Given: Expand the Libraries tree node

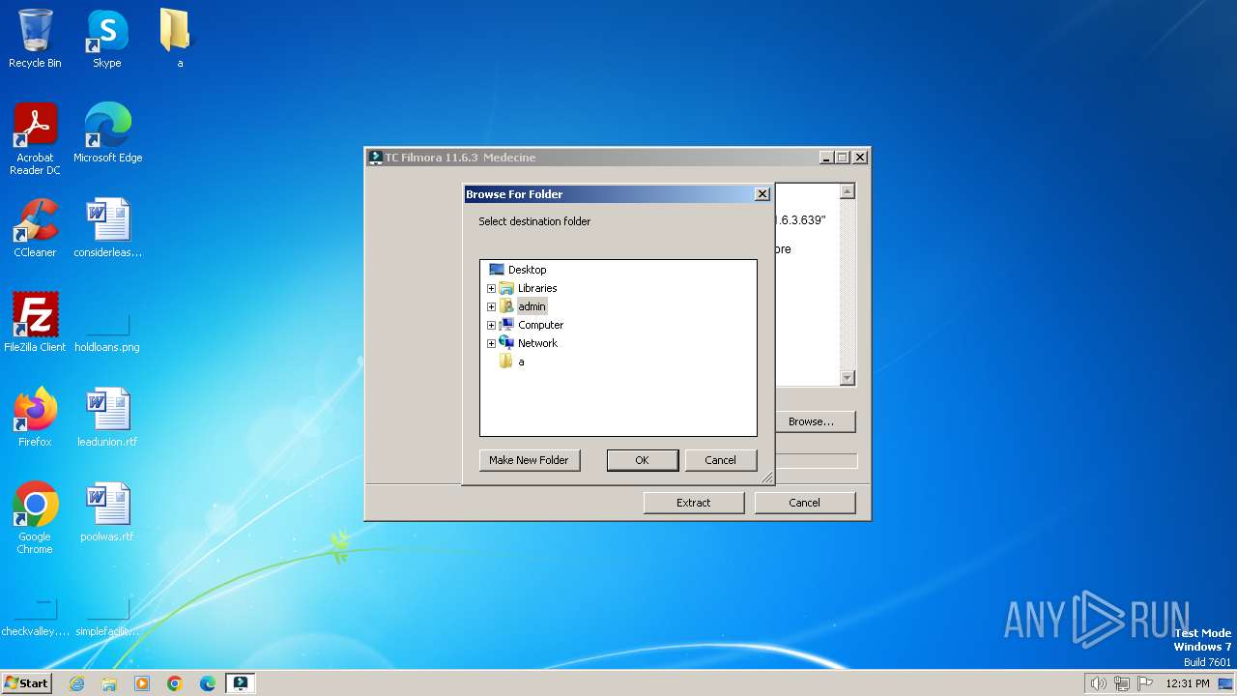Looking at the screenshot, I should 491,288.
